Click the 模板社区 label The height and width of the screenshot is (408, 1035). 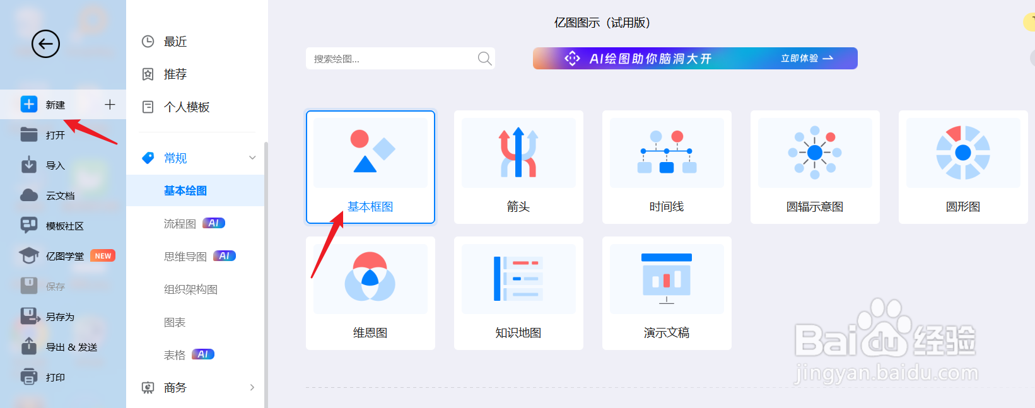click(x=65, y=226)
